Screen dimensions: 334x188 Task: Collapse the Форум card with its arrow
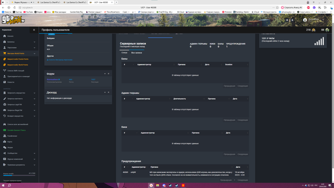click(x=105, y=74)
